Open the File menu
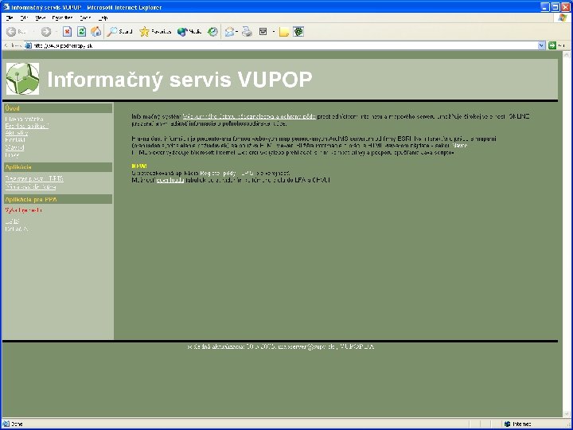The image size is (573, 430). 10,18
